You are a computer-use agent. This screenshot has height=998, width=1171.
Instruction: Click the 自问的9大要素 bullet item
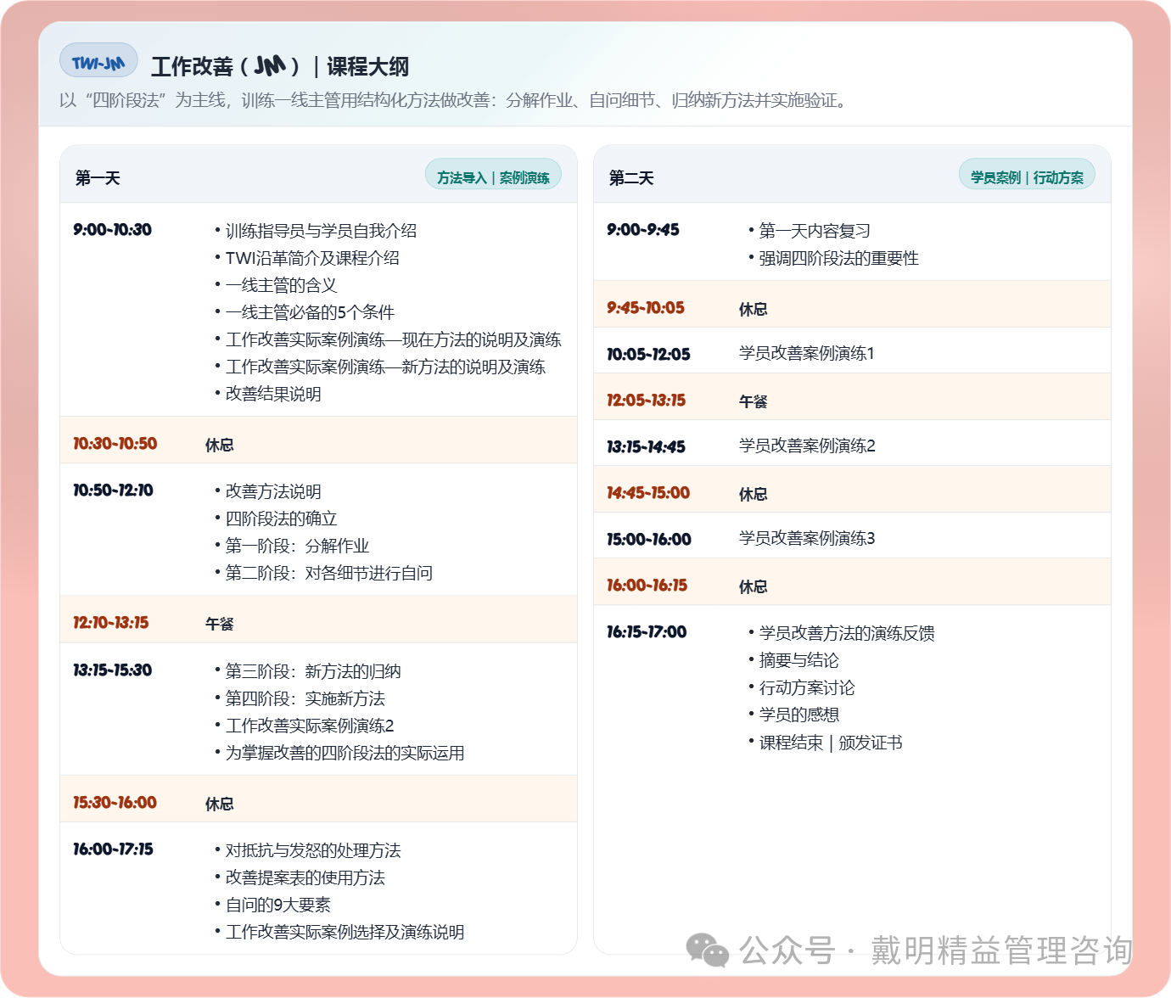pyautogui.click(x=277, y=905)
